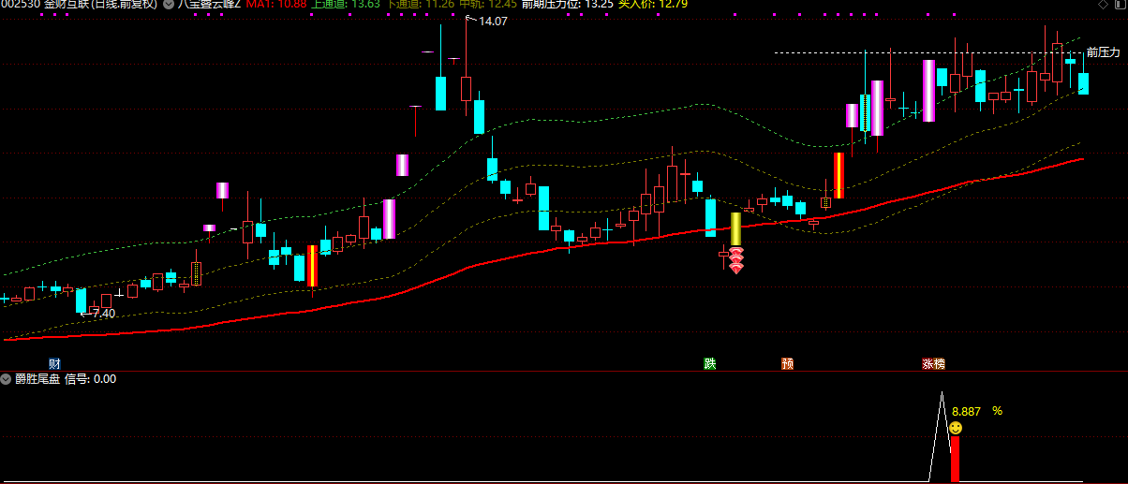Click the 7.40 low price label
The height and width of the screenshot is (484, 1128).
[103, 313]
